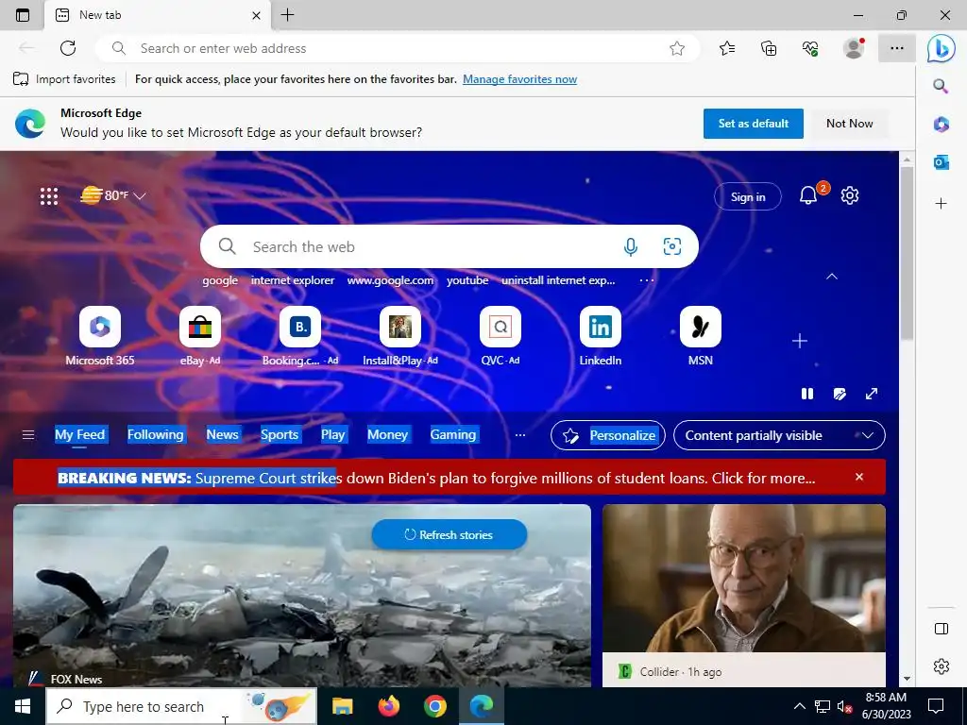Open sidebar customize settings gear
Image resolution: width=967 pixels, height=725 pixels.
tap(942, 666)
